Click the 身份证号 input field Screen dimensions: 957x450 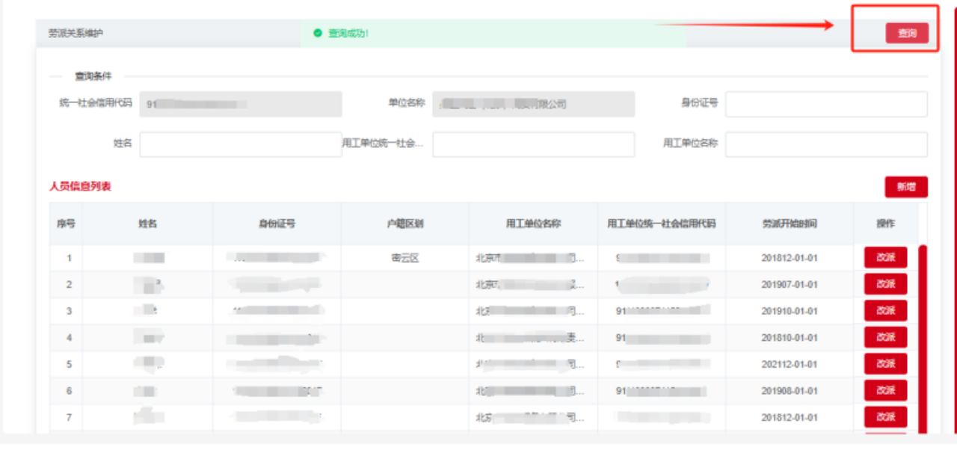point(825,104)
